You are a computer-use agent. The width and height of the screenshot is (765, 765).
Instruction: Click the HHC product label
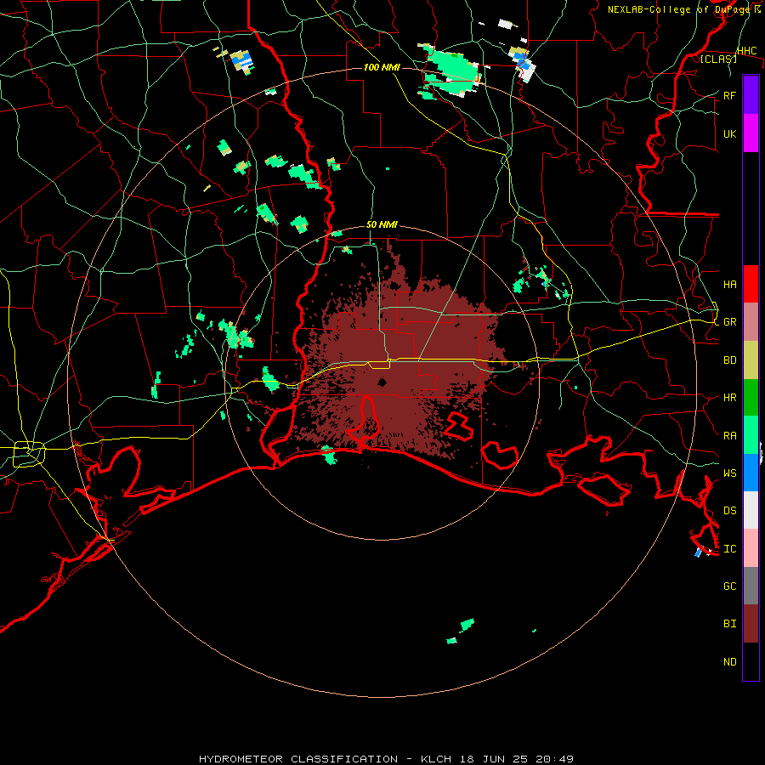746,51
